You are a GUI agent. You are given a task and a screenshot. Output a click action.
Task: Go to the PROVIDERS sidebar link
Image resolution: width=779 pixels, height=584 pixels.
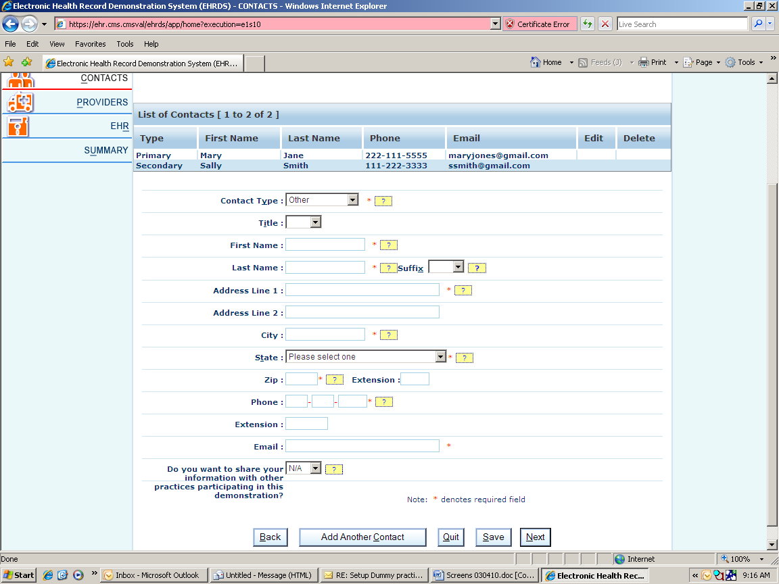(x=102, y=102)
